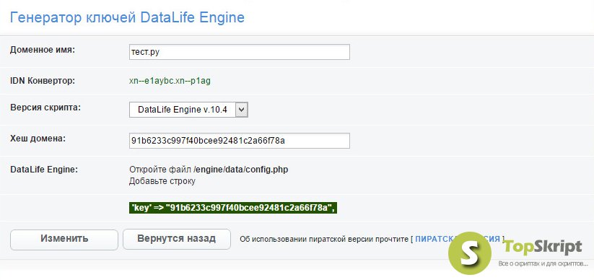Click the IDN converted text xn--e1aybc.xn--p1ag
This screenshot has height=280, width=594.
170,82
